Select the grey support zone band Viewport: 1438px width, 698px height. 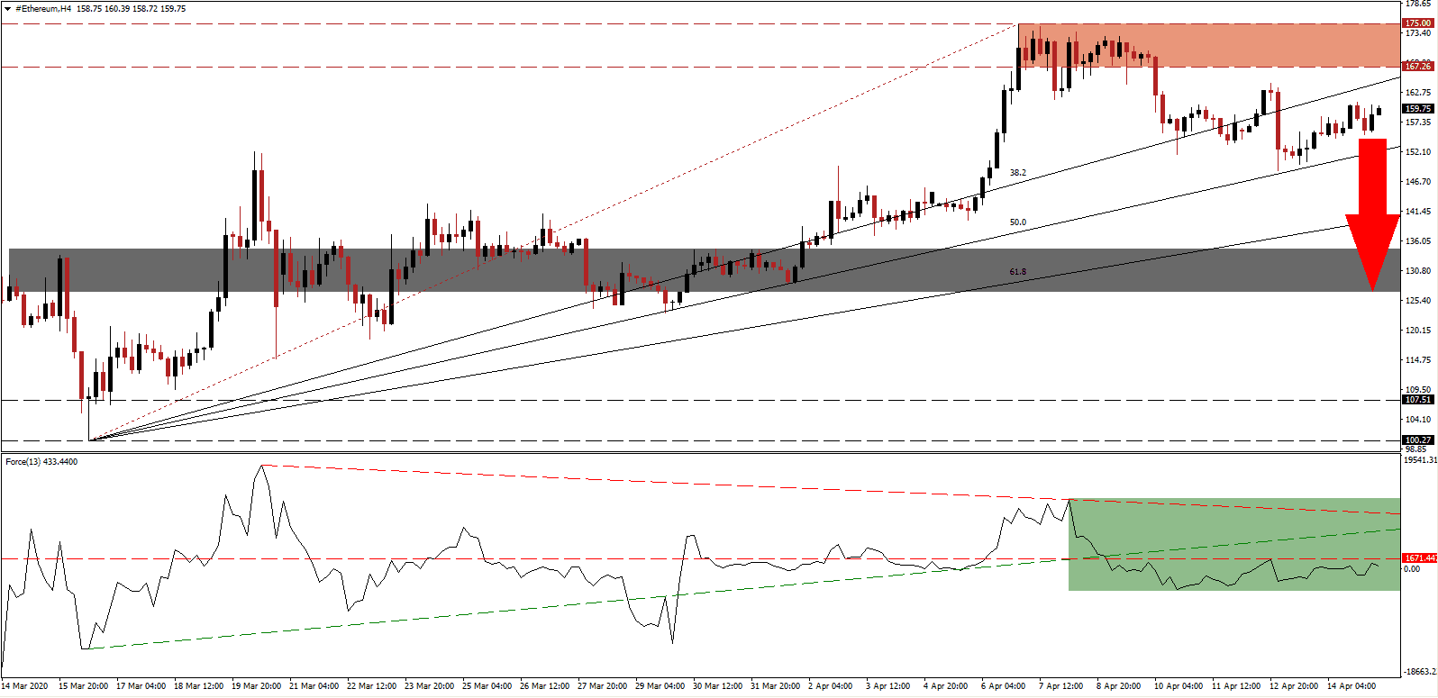click(705, 269)
